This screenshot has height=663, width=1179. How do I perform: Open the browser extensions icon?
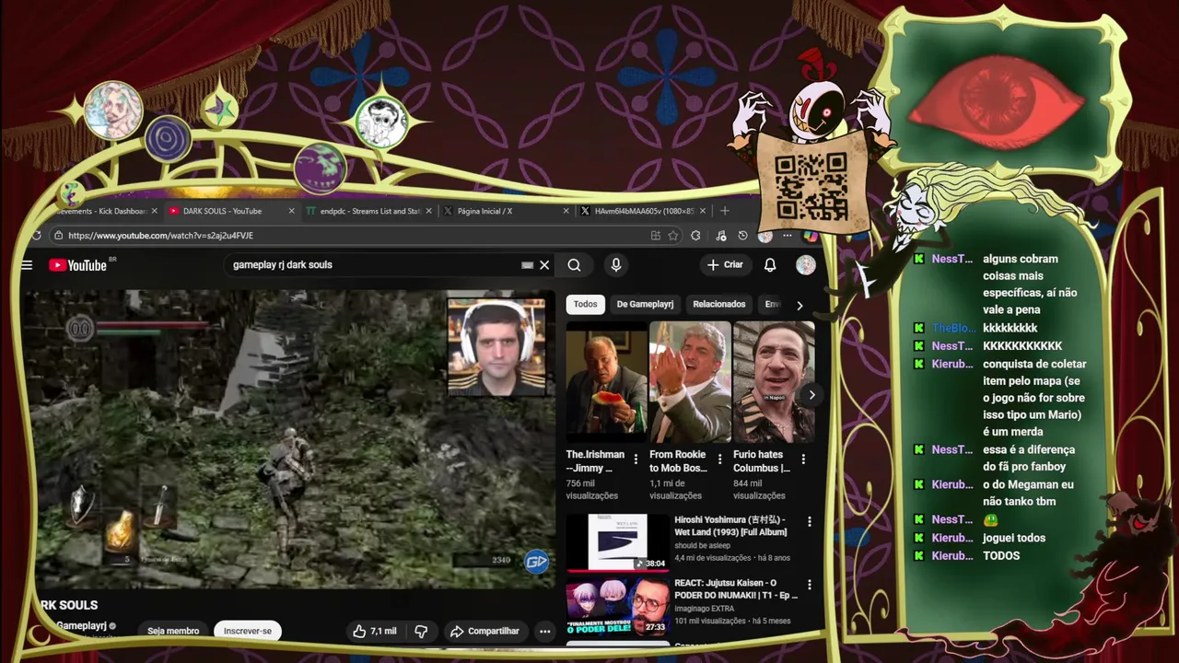click(695, 236)
